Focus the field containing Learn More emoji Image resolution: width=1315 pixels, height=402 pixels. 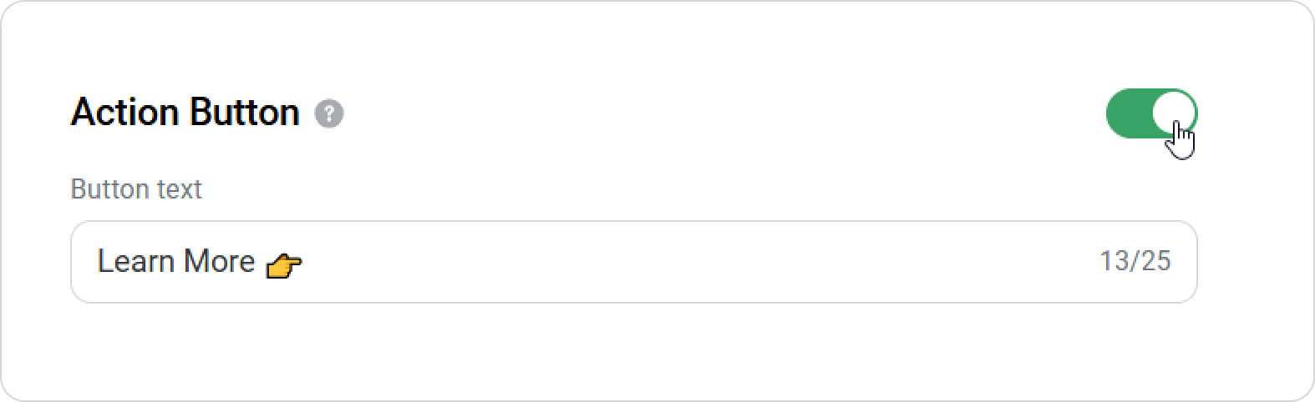click(633, 262)
